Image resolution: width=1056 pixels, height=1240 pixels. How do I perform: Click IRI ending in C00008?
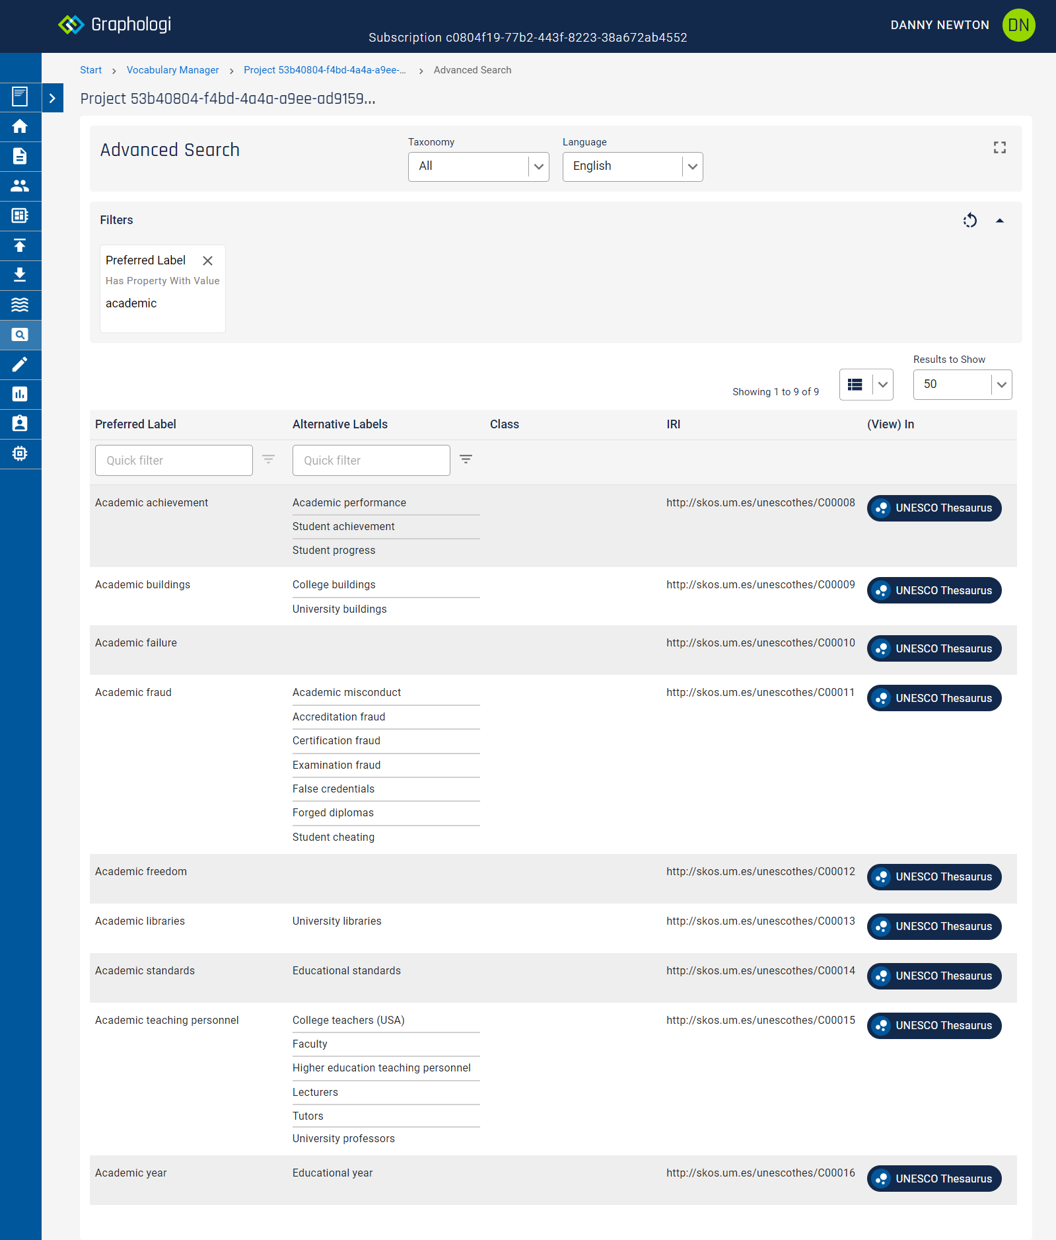click(x=760, y=503)
